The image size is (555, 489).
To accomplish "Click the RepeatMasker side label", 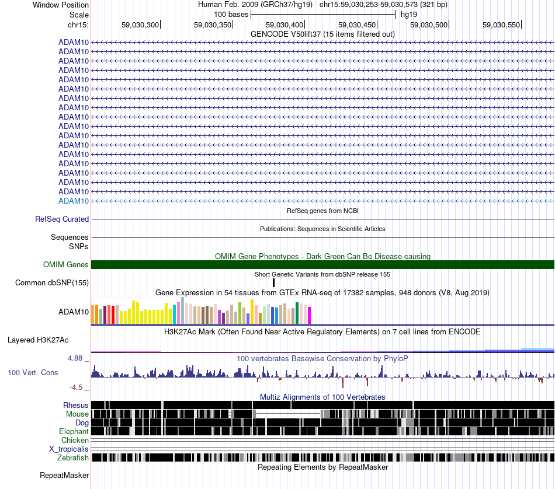I will pyautogui.click(x=64, y=476).
